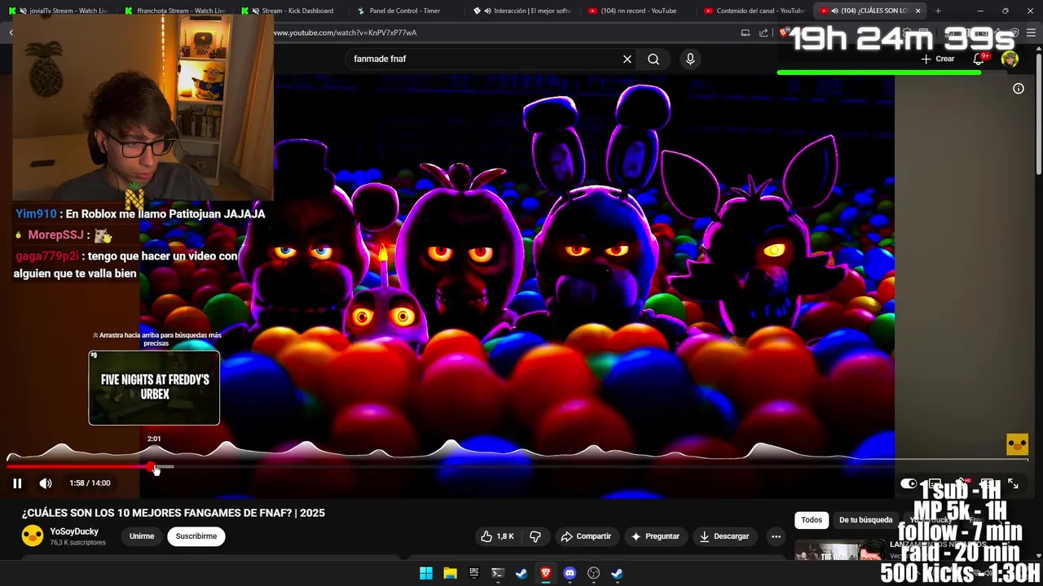
Task: Open the YoSoyDucky channel name link
Action: click(74, 531)
